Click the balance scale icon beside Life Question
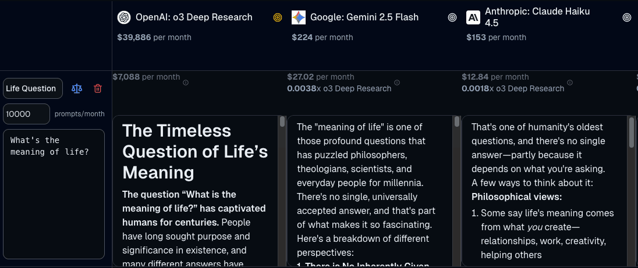The height and width of the screenshot is (268, 638). (x=77, y=88)
